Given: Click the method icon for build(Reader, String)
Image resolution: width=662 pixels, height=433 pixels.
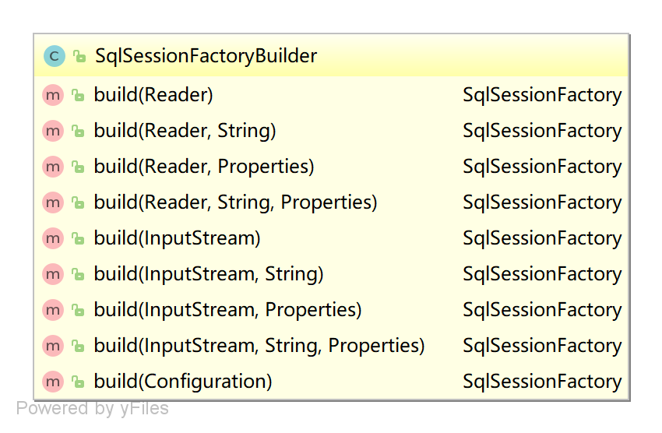Looking at the screenshot, I should (x=53, y=132).
